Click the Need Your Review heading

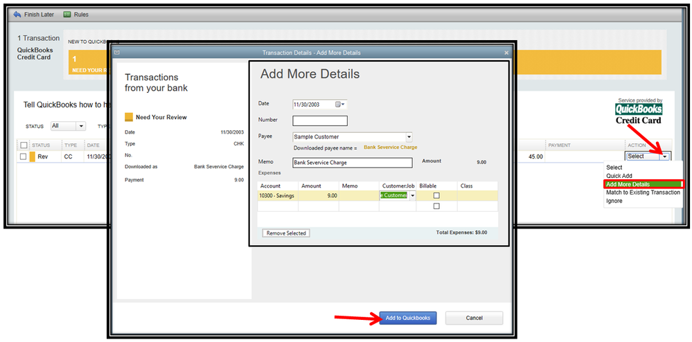(x=161, y=118)
